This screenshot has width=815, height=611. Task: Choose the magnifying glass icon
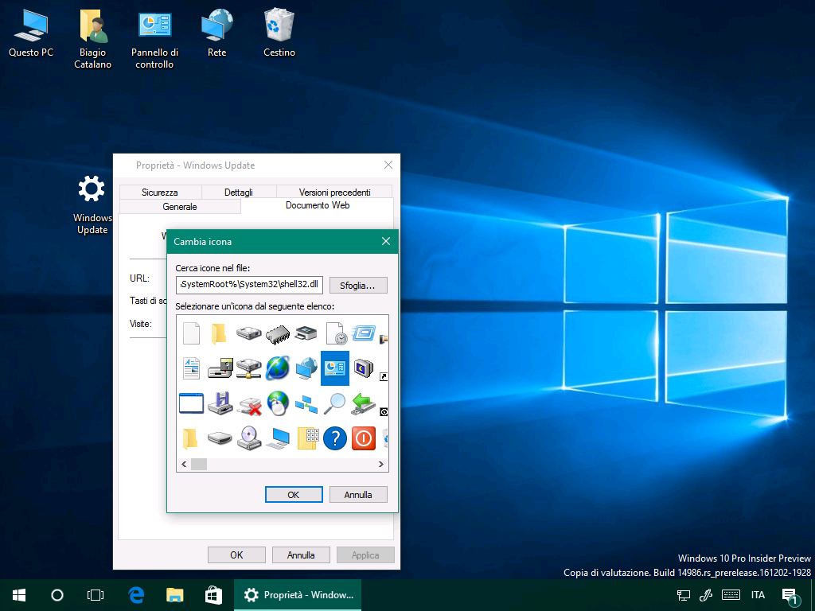335,403
